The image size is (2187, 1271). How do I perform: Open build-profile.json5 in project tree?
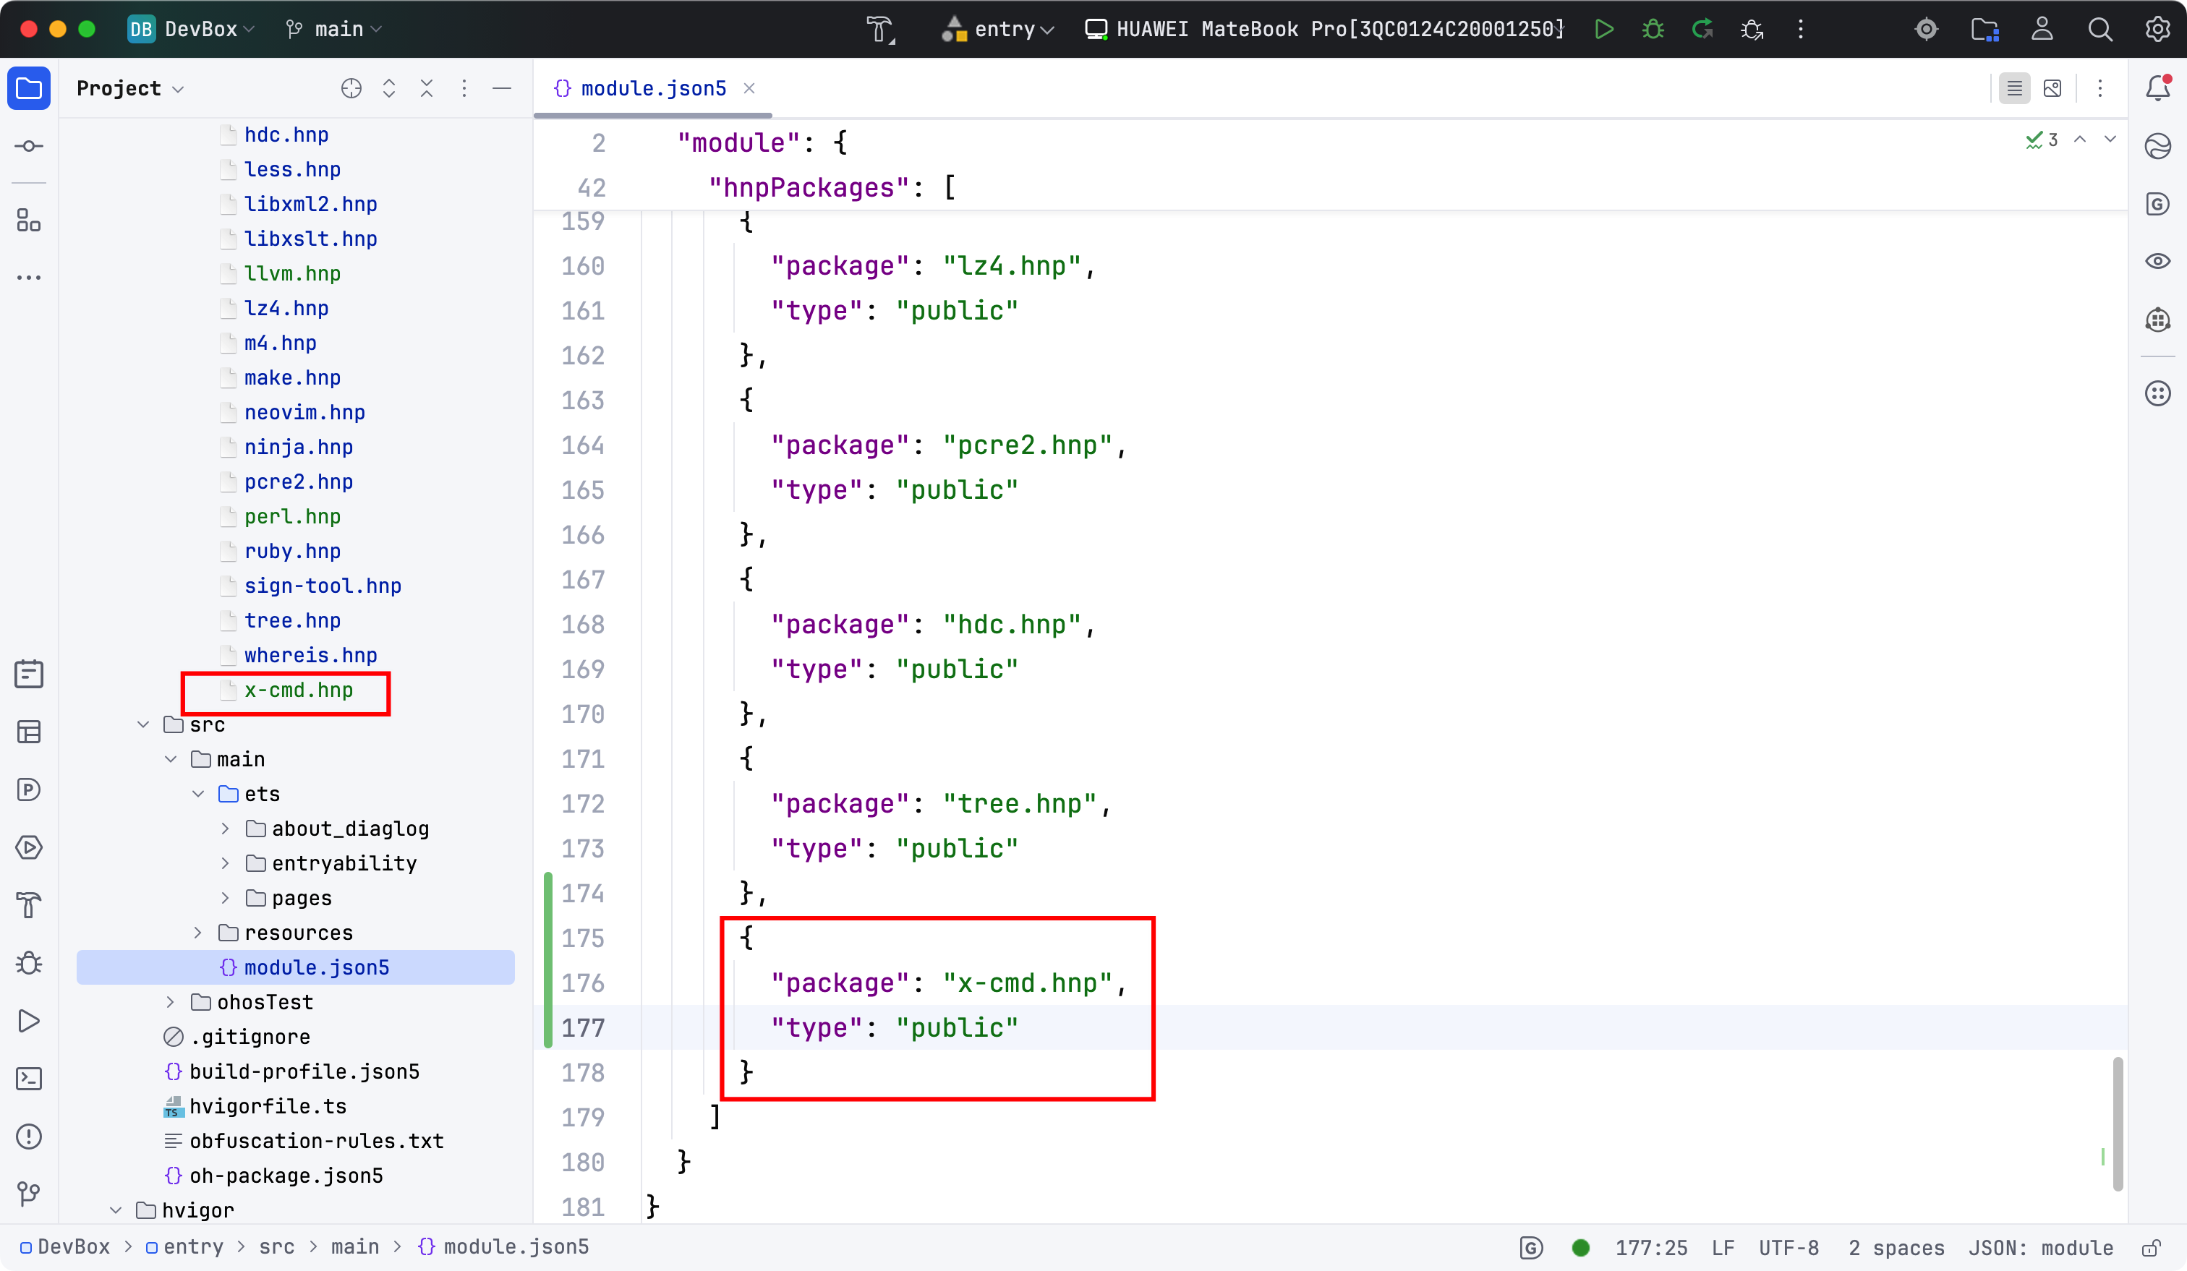click(x=304, y=1071)
